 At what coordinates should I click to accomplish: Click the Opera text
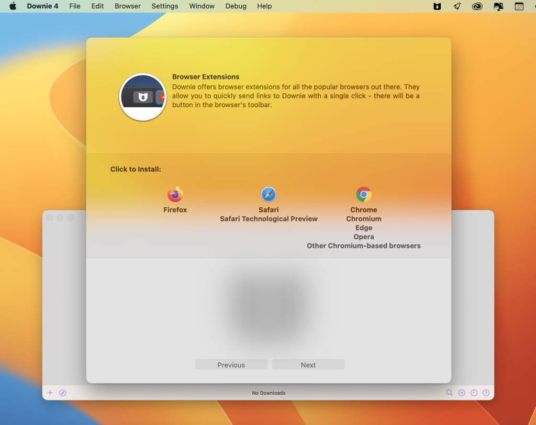pyautogui.click(x=364, y=237)
